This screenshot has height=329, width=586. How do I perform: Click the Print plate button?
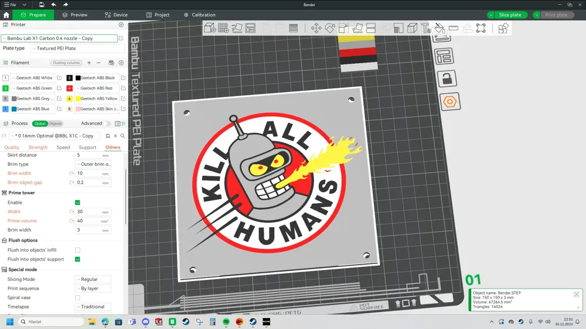pos(557,15)
